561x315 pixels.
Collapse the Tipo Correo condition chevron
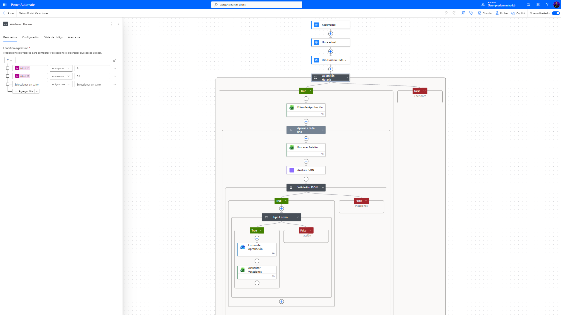tap(298, 217)
